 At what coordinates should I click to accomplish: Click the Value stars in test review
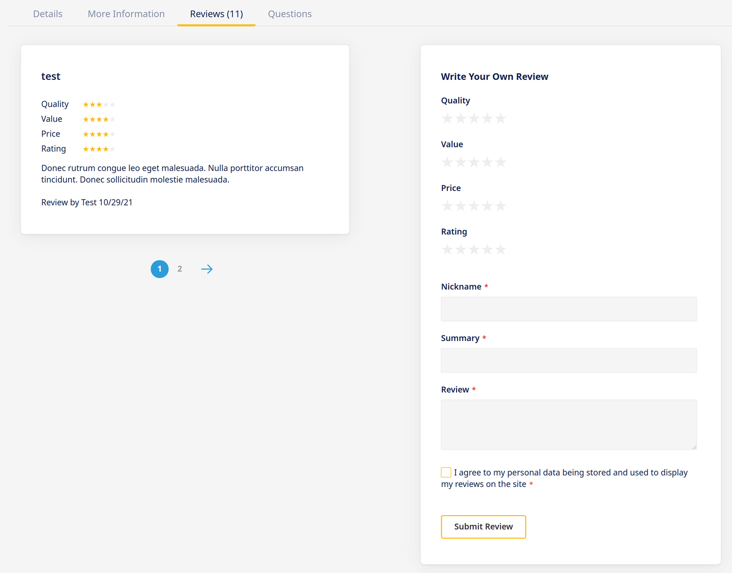(x=99, y=119)
